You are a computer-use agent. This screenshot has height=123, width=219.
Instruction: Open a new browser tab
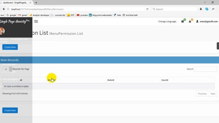[36, 3]
